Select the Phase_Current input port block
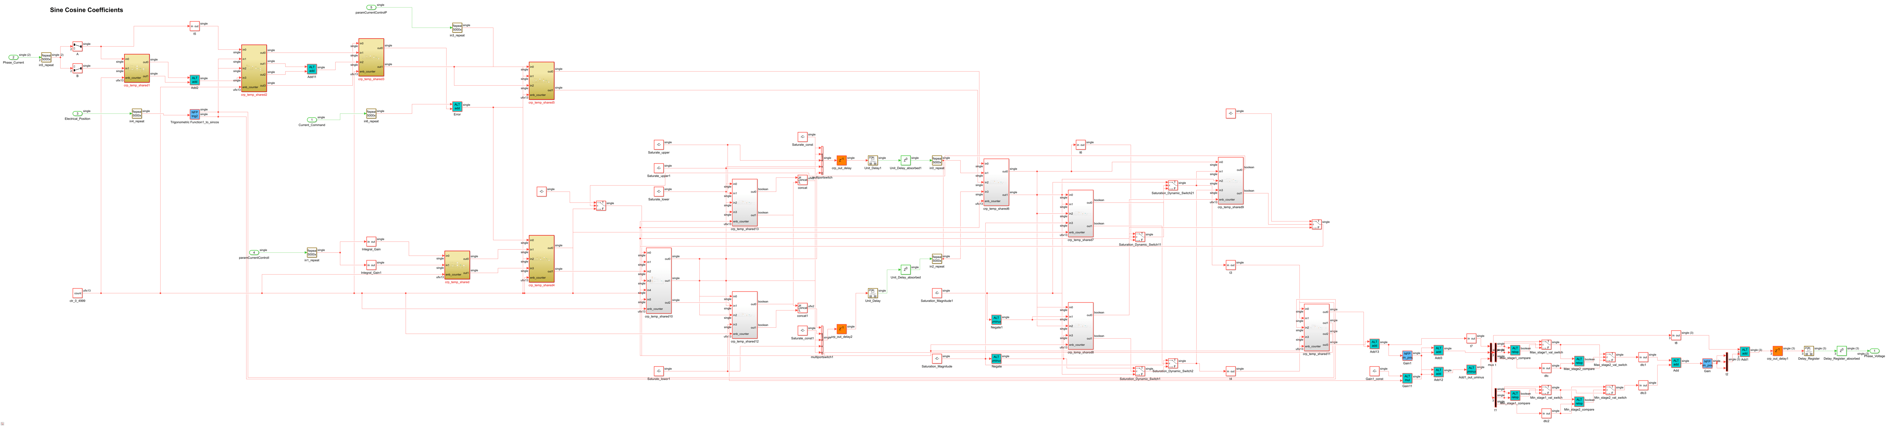1888x426 pixels. (13, 57)
